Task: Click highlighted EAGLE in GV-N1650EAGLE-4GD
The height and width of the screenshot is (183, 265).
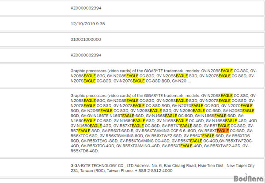Action: point(96,126)
